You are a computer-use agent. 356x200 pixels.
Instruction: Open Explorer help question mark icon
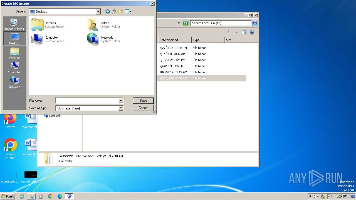[252, 32]
